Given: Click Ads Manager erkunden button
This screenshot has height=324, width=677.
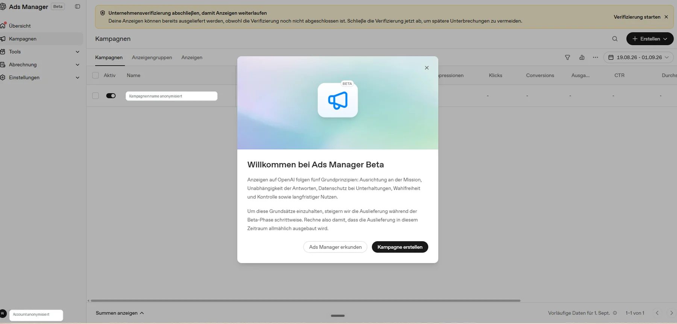Looking at the screenshot, I should coord(335,247).
